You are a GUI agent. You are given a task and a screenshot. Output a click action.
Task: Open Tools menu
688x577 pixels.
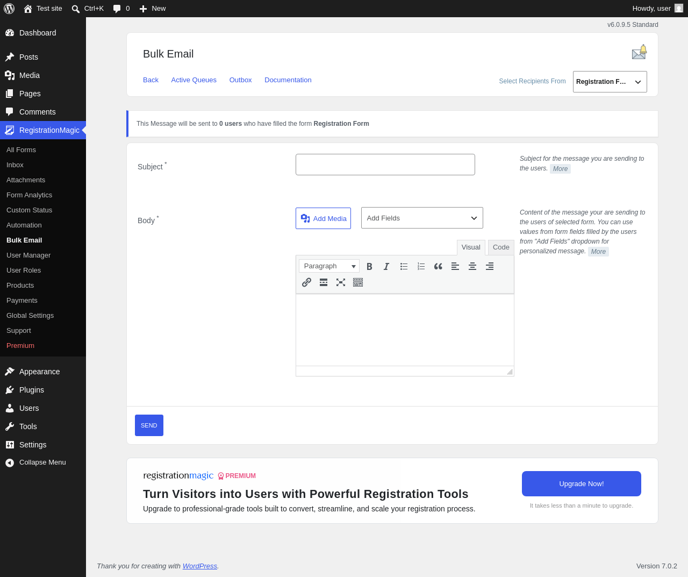tap(43, 426)
